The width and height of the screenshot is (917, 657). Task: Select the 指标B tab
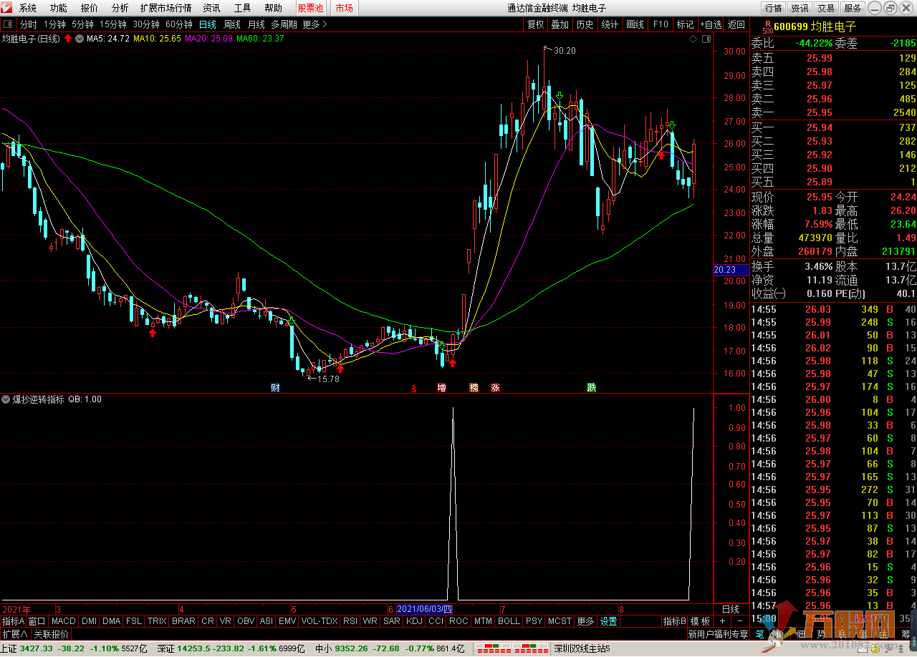click(x=675, y=621)
